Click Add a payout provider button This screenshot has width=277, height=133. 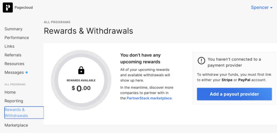tap(234, 94)
